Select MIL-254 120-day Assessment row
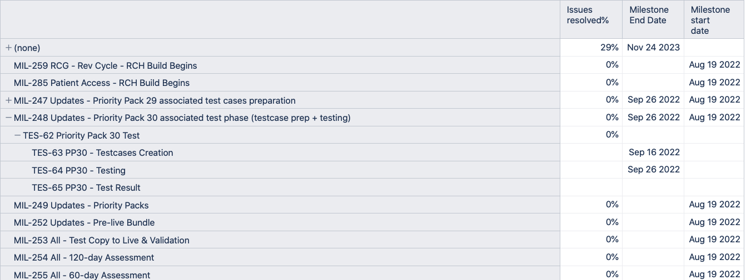Image resolution: width=746 pixels, height=280 pixels. (84, 258)
